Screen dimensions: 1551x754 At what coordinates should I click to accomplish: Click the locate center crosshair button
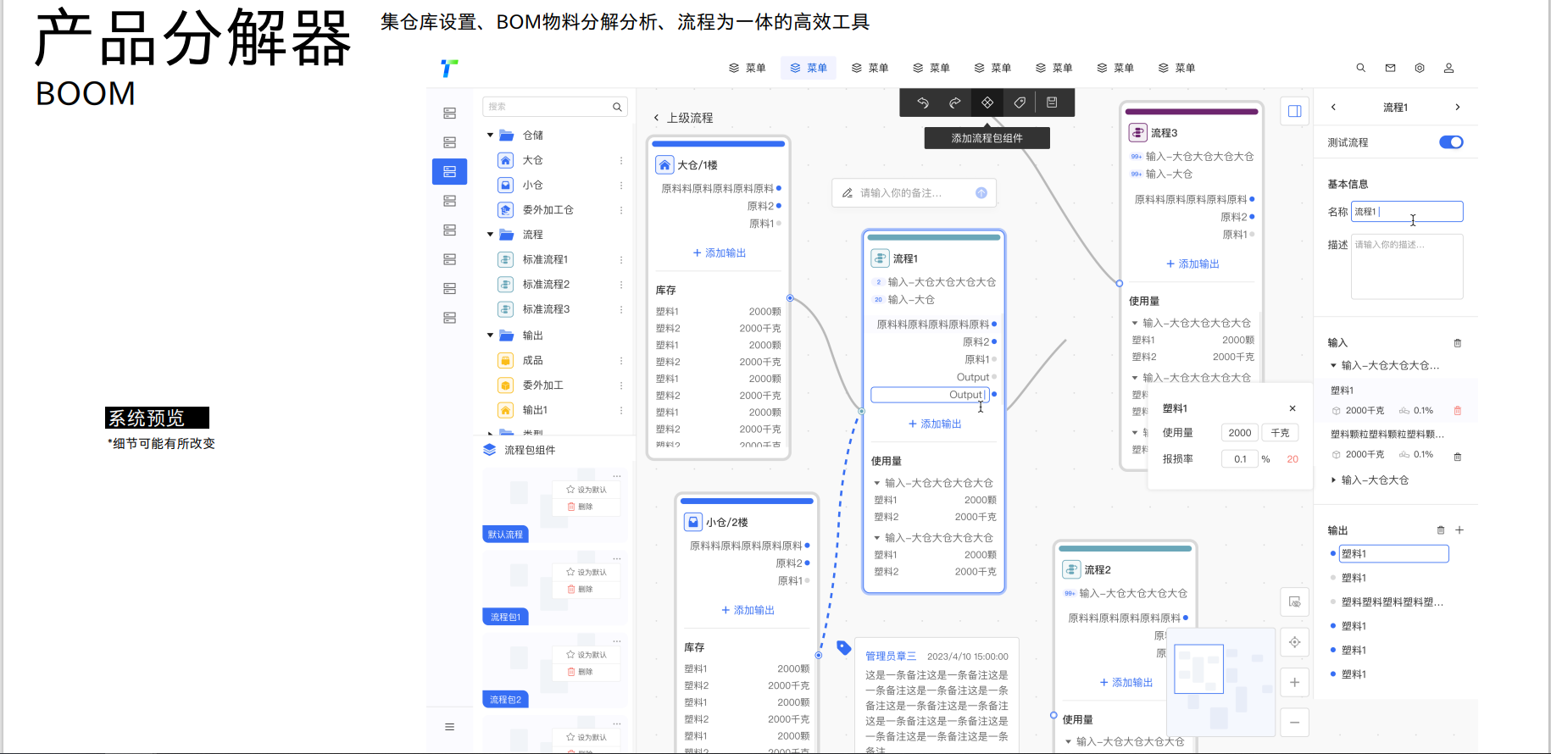coord(1294,642)
